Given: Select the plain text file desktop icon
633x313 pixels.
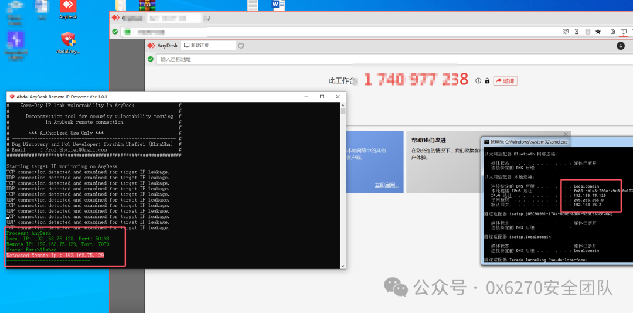Looking at the screenshot, I should click(253, 5).
